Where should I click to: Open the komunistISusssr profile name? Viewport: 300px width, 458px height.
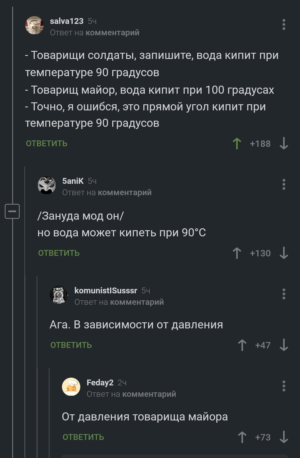(106, 291)
